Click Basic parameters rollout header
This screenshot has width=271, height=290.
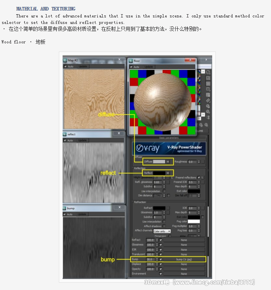[x=169, y=138]
